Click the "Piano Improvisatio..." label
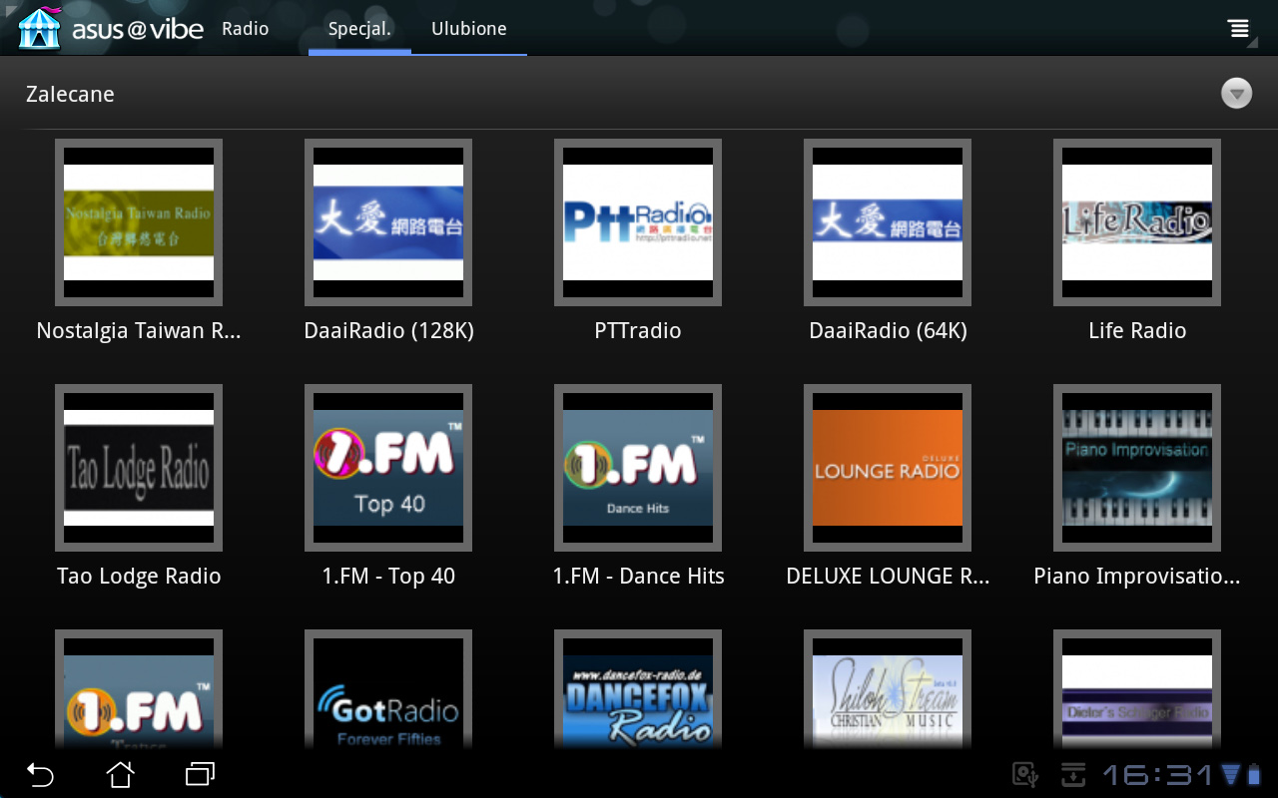Screen dimensions: 1278x798 tap(1137, 577)
